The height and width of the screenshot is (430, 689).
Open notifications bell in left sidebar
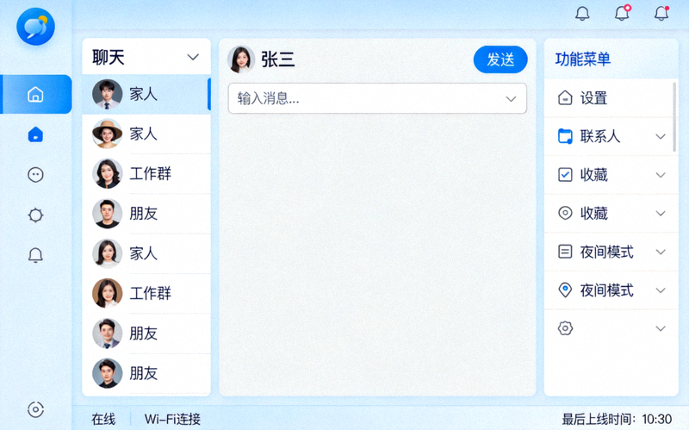click(x=35, y=255)
